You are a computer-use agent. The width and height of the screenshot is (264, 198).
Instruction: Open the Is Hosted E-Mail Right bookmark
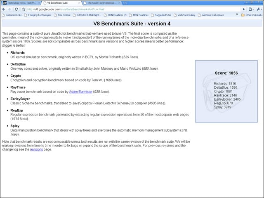(x=87, y=15)
